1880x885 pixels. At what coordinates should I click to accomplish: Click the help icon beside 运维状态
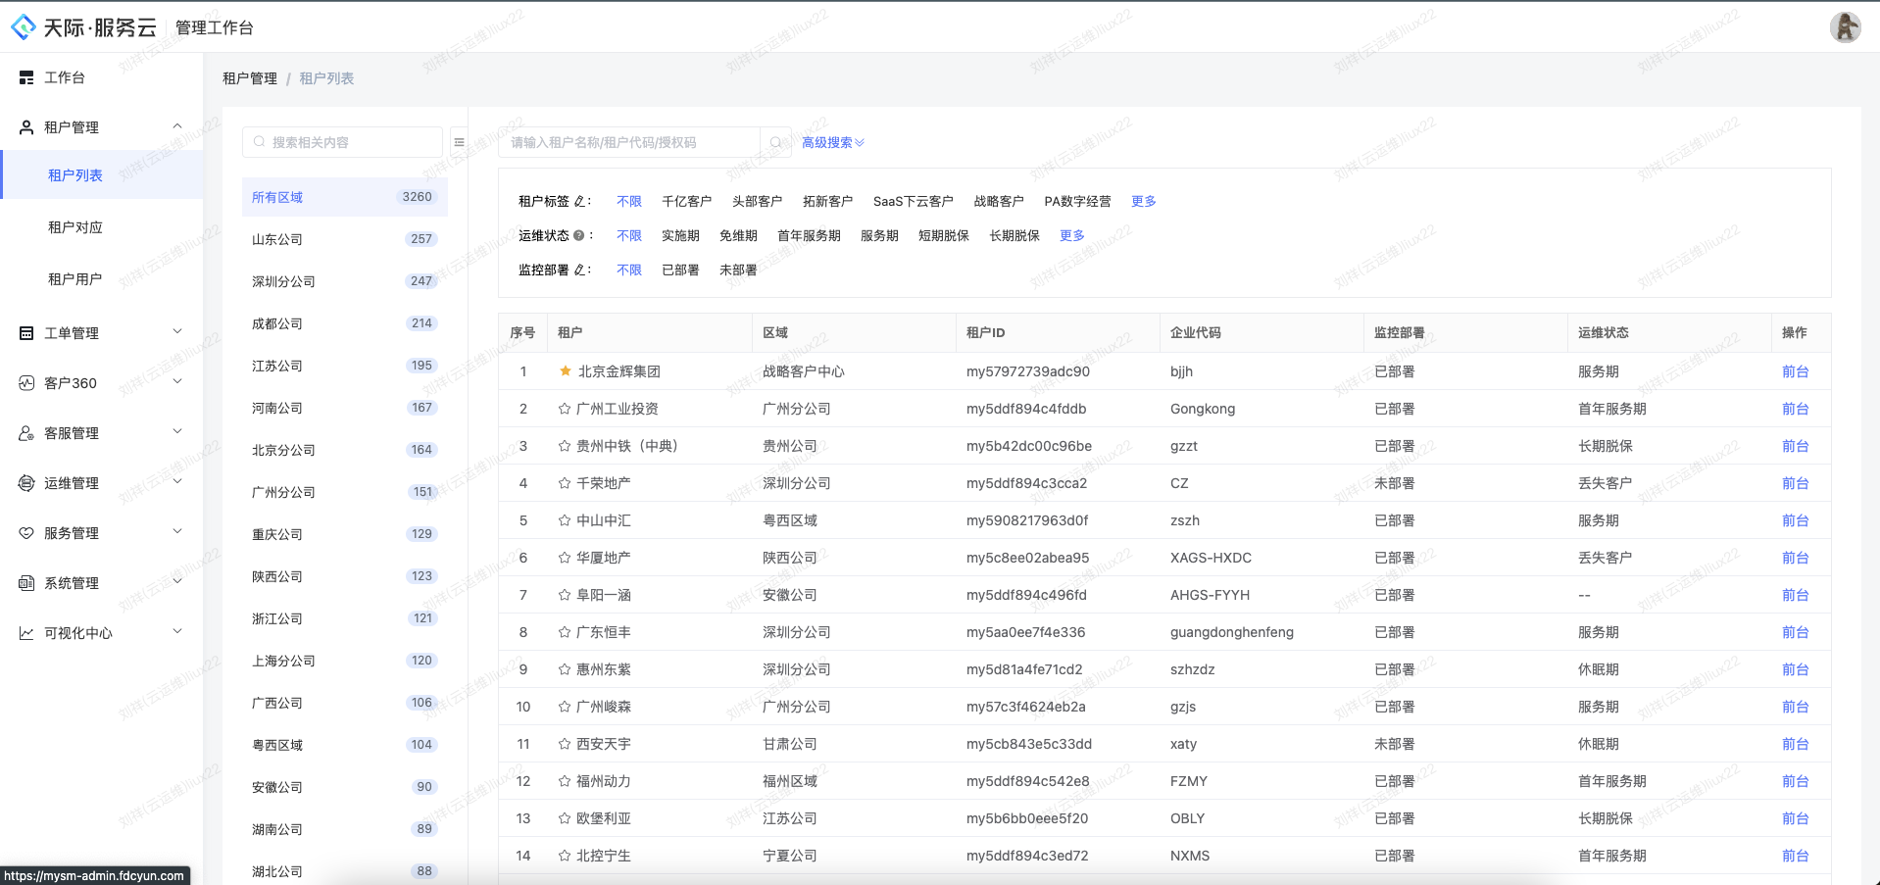pos(578,235)
